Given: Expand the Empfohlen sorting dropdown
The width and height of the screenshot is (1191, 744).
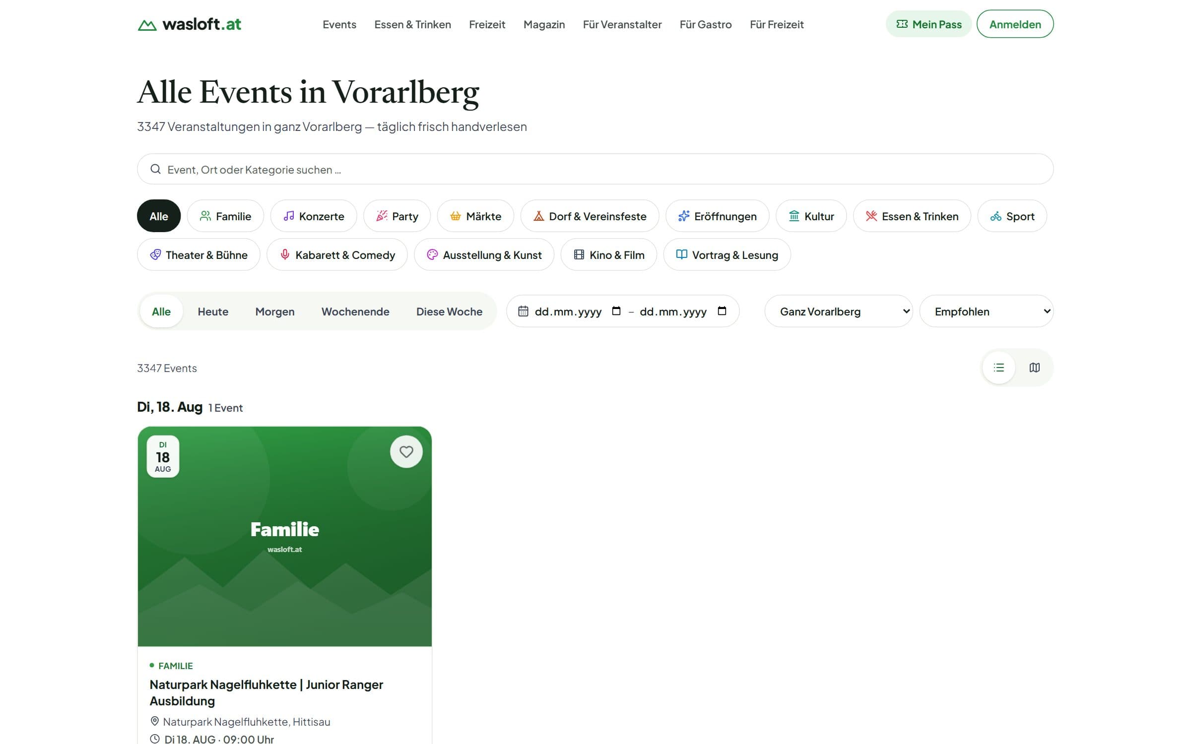Looking at the screenshot, I should click(x=986, y=311).
